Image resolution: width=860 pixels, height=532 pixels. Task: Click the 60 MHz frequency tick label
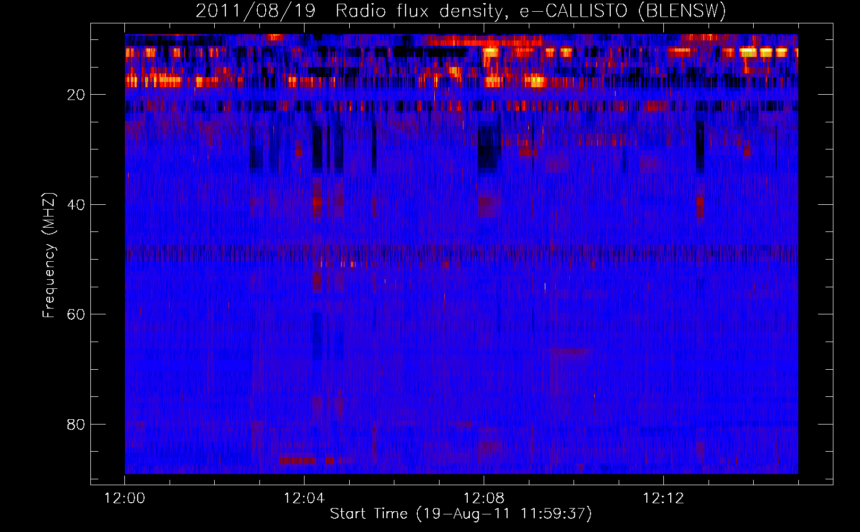tap(76, 314)
